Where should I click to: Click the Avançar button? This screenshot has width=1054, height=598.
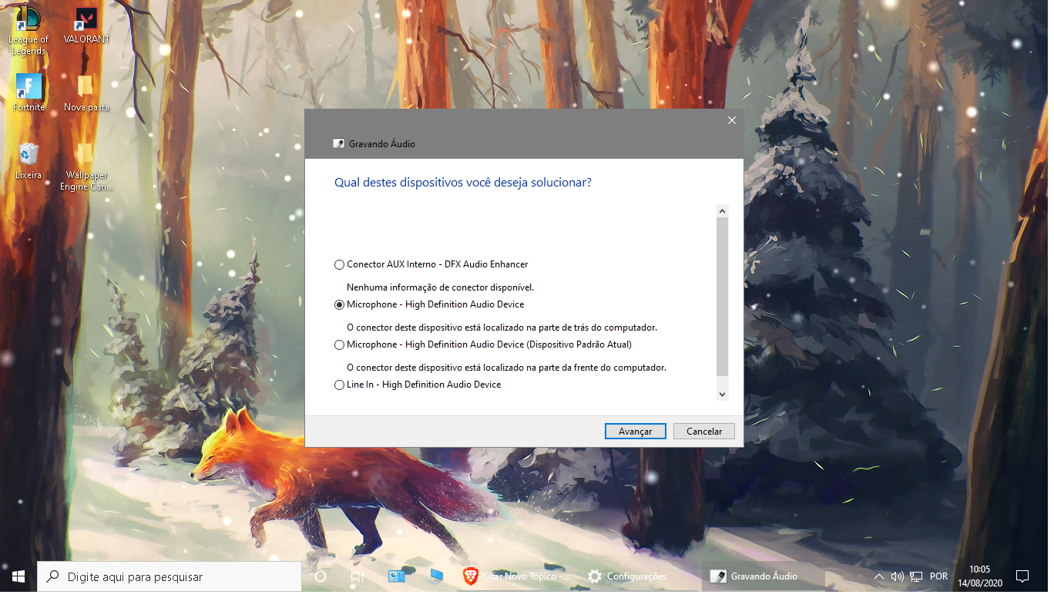[x=636, y=432]
